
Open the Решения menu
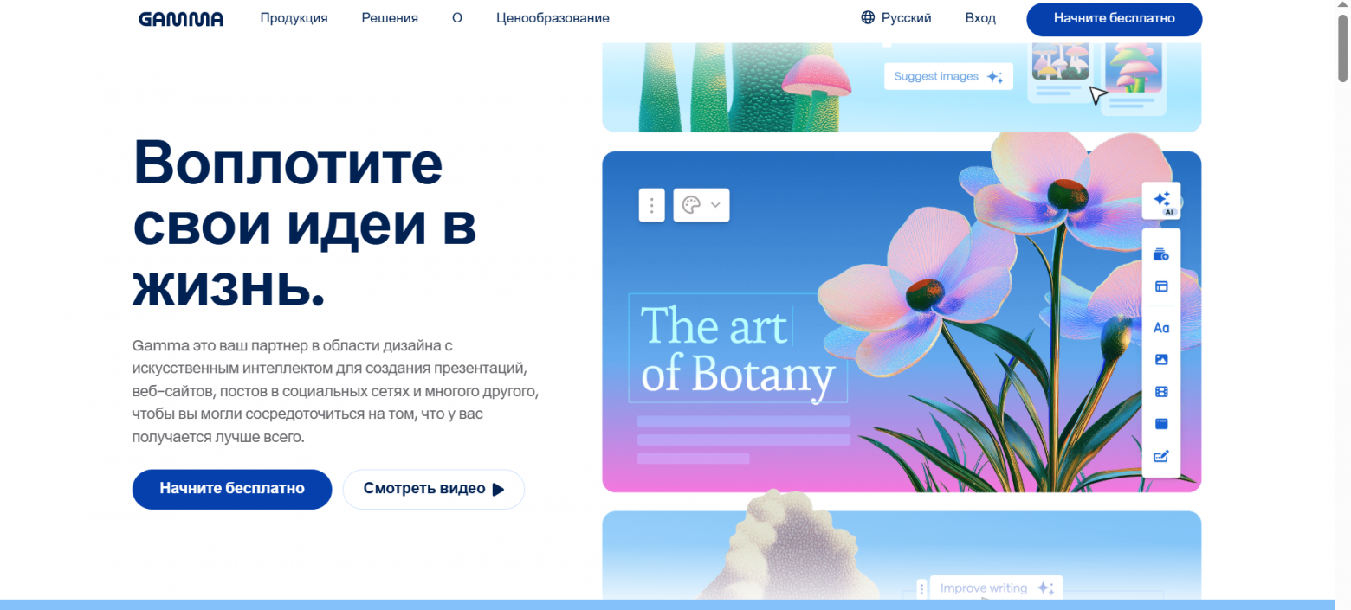pyautogui.click(x=389, y=17)
